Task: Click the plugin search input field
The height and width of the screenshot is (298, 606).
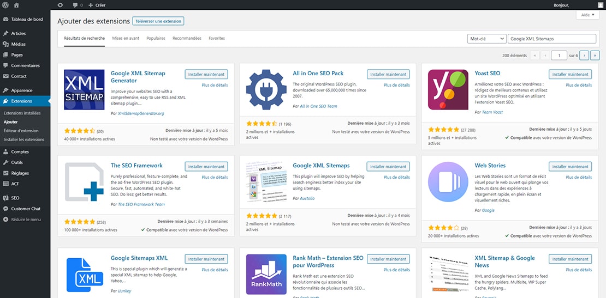Action: pos(552,39)
